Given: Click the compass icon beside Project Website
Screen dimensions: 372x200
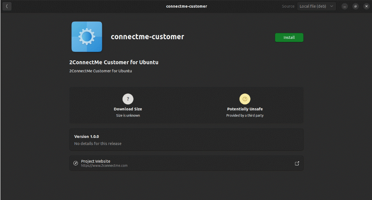Looking at the screenshot, I should coord(76,163).
